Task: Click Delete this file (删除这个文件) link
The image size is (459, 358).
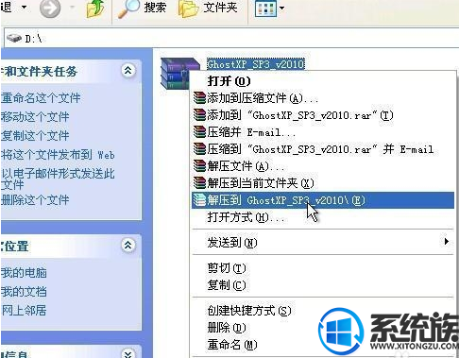Action: pos(35,200)
